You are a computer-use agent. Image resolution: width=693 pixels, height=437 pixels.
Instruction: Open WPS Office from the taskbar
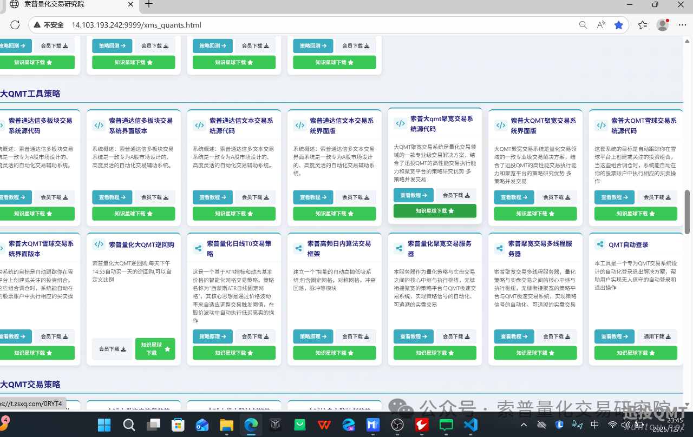(x=324, y=425)
